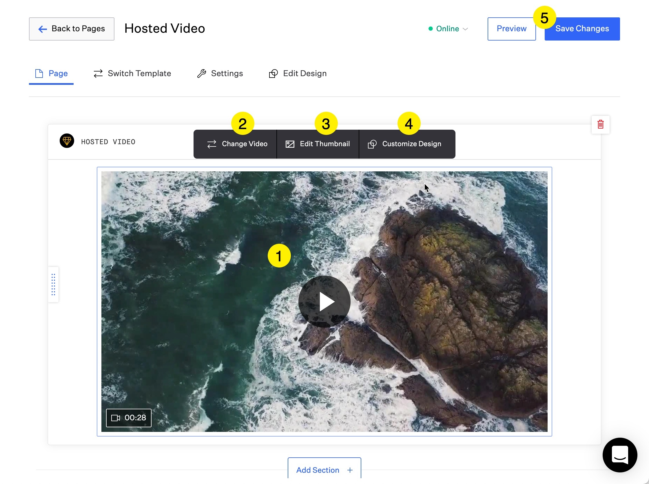Open the Switch Template tab
649x484 pixels.
(132, 73)
